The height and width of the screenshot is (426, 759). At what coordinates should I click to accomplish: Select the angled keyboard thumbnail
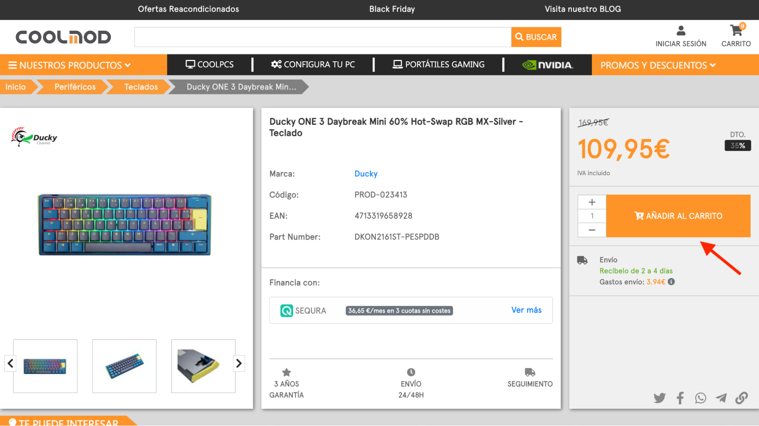(124, 366)
